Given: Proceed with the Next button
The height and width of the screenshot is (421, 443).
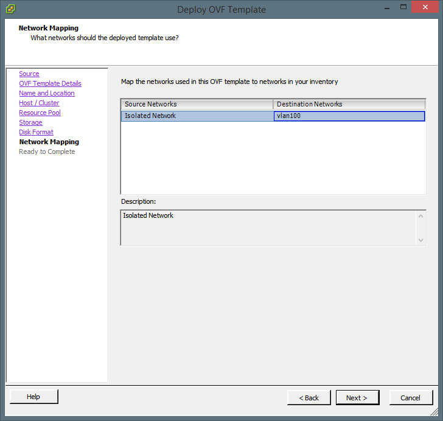Looking at the screenshot, I should 358,398.
